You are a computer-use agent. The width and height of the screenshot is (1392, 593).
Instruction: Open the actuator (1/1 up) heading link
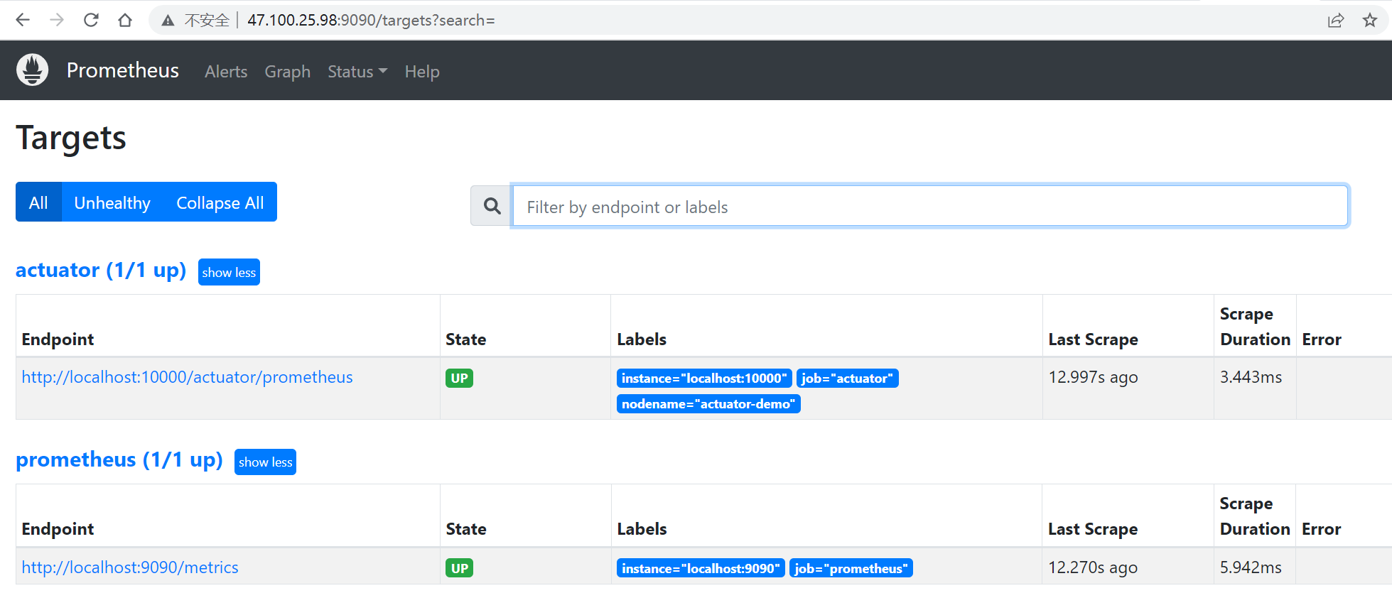[x=101, y=270]
